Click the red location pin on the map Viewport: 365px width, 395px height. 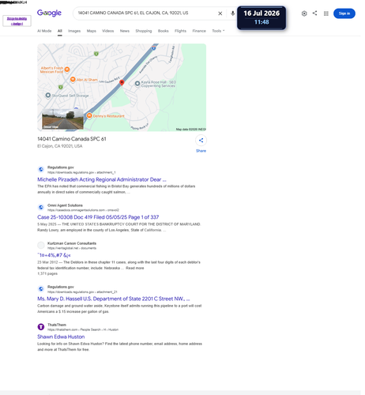[122, 83]
